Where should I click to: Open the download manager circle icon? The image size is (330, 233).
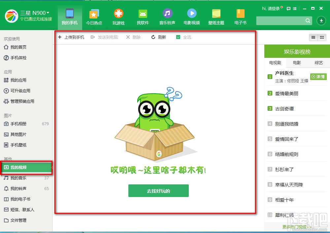(x=321, y=20)
